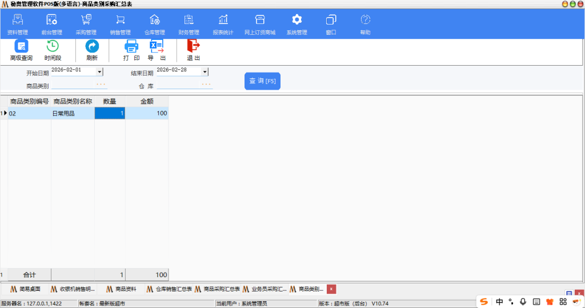Expand the 结束日期 end date dropdown
The height and width of the screenshot is (308, 585).
[x=205, y=72]
